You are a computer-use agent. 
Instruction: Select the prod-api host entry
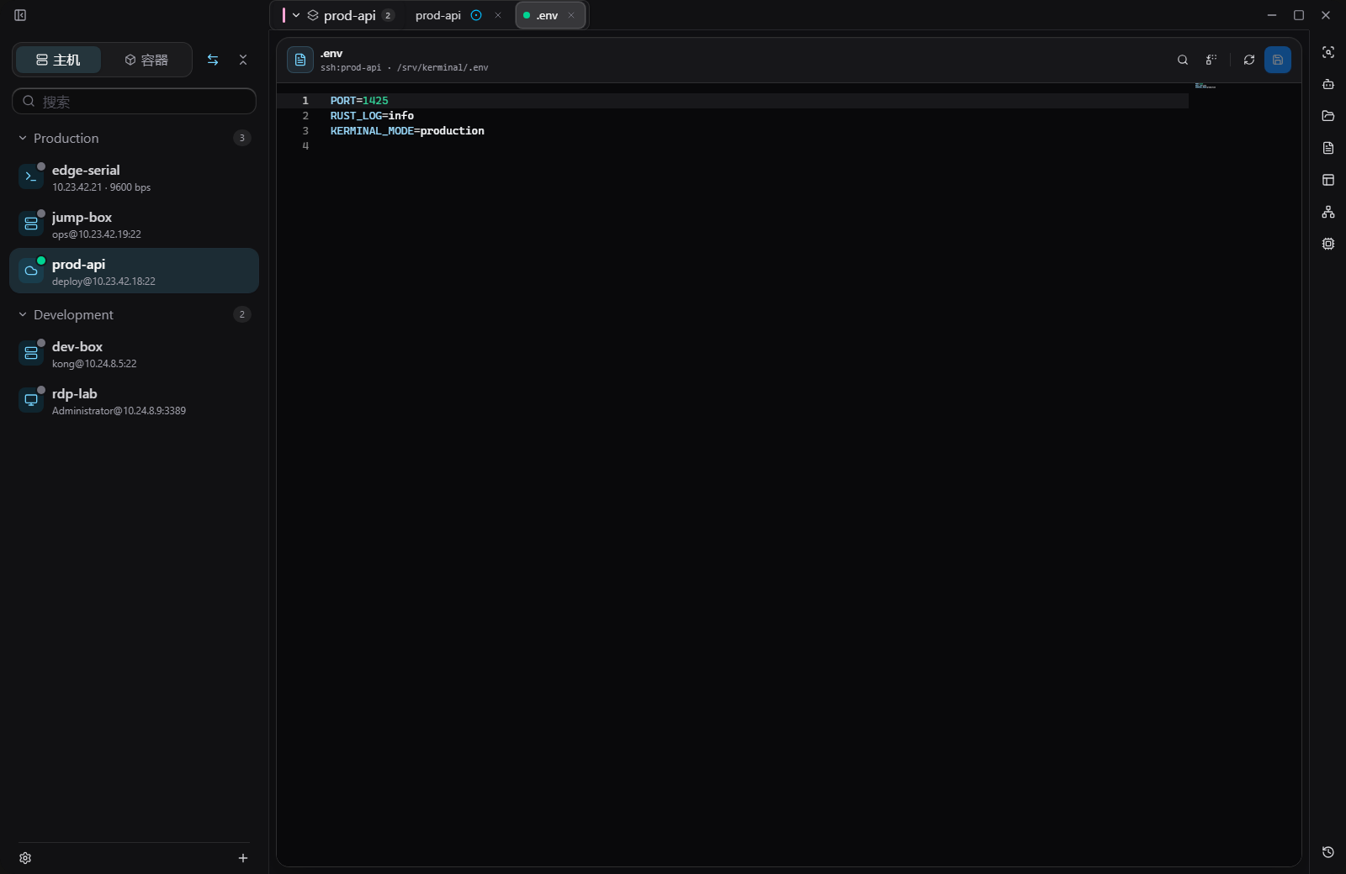(135, 271)
